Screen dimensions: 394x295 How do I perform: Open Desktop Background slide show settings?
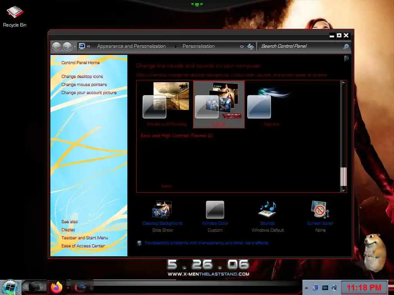pyautogui.click(x=162, y=209)
